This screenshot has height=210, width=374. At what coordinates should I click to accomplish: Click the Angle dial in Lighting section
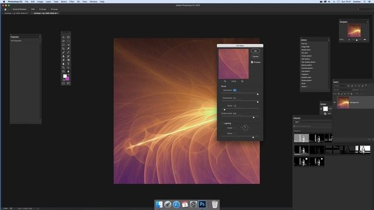point(245,128)
